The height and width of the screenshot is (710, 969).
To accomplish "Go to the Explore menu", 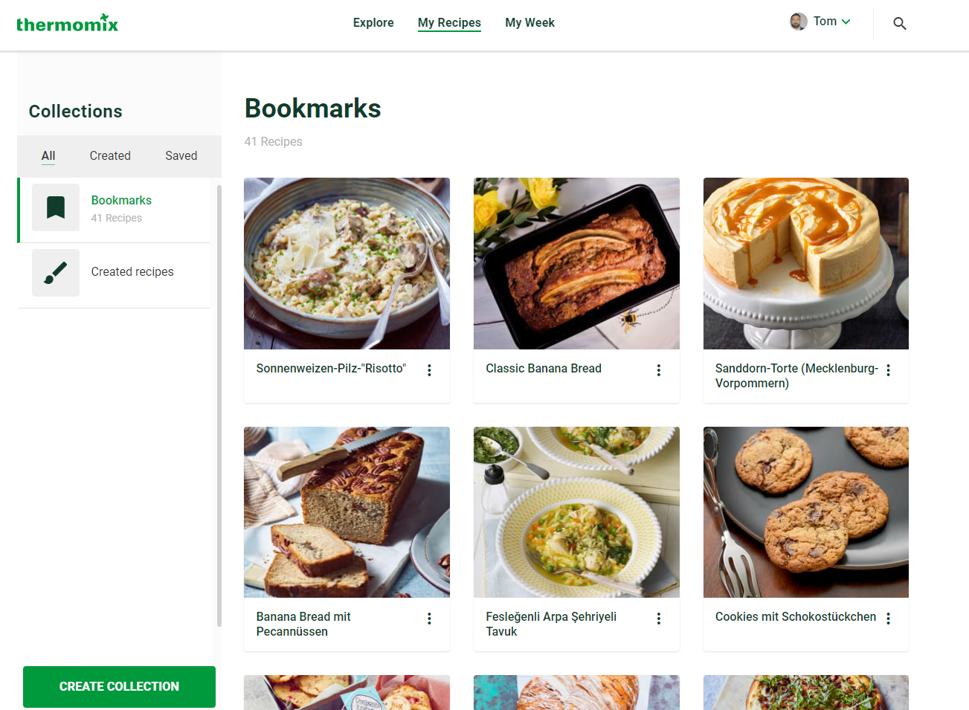I will [x=373, y=23].
